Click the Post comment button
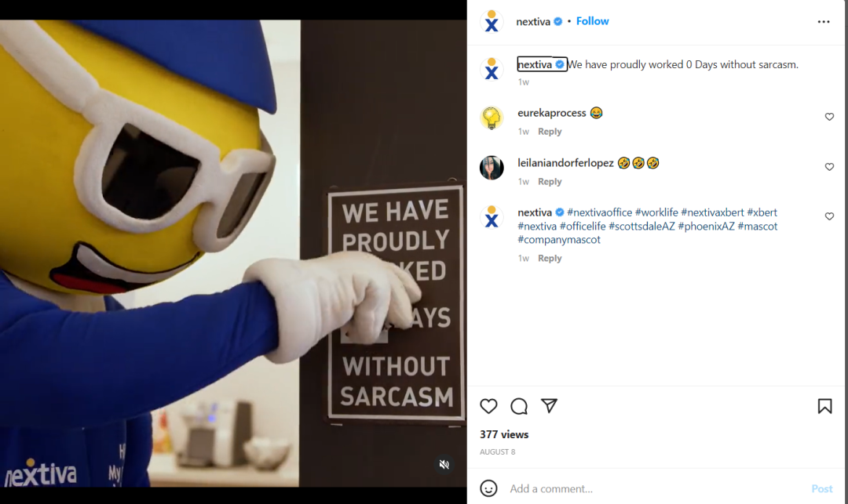 click(822, 489)
